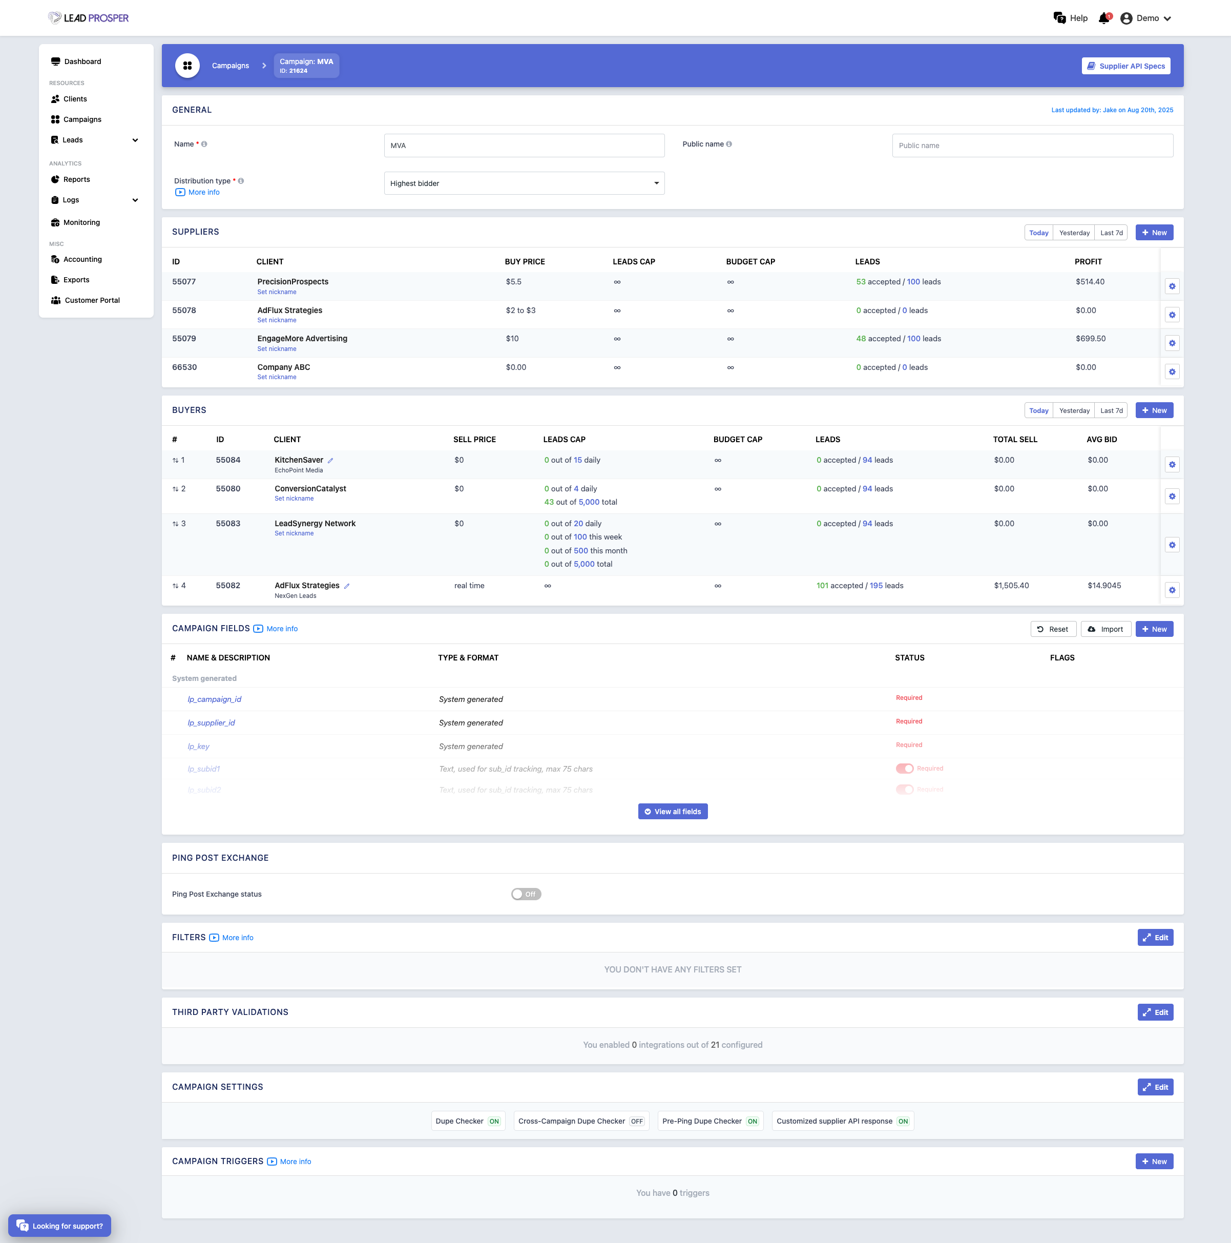Image resolution: width=1231 pixels, height=1243 pixels.
Task: Click Edit button for Campaign Settings
Action: [x=1155, y=1087]
